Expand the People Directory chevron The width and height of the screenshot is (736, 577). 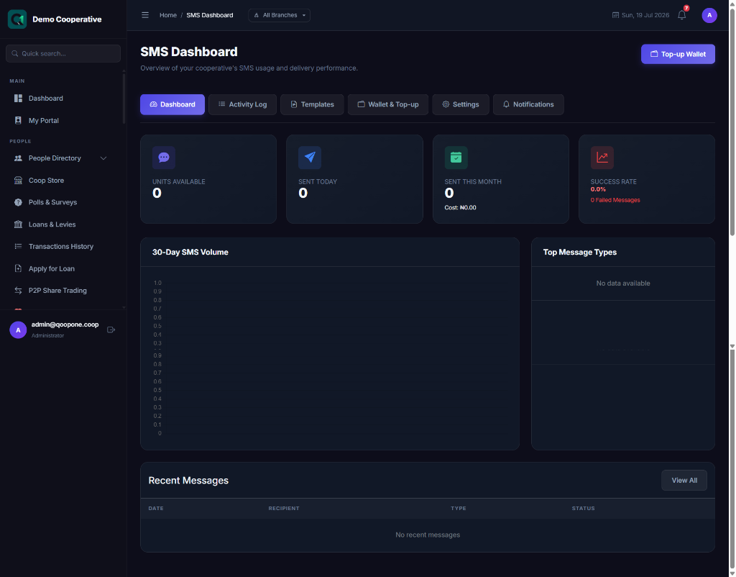(103, 158)
